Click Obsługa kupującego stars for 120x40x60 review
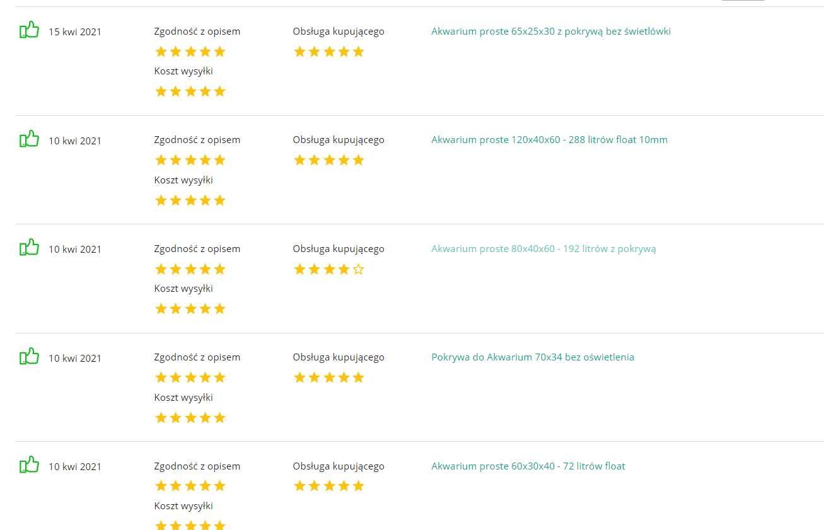This screenshot has width=824, height=530. [329, 160]
